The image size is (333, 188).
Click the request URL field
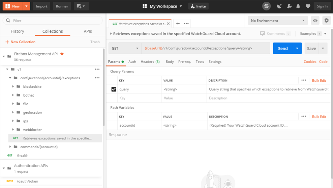[x=206, y=48]
